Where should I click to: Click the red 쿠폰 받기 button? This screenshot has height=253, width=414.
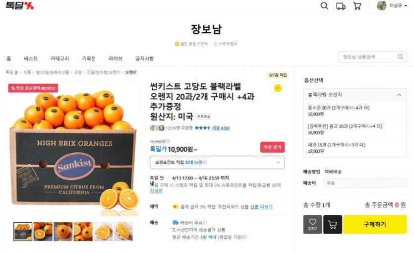(x=273, y=147)
